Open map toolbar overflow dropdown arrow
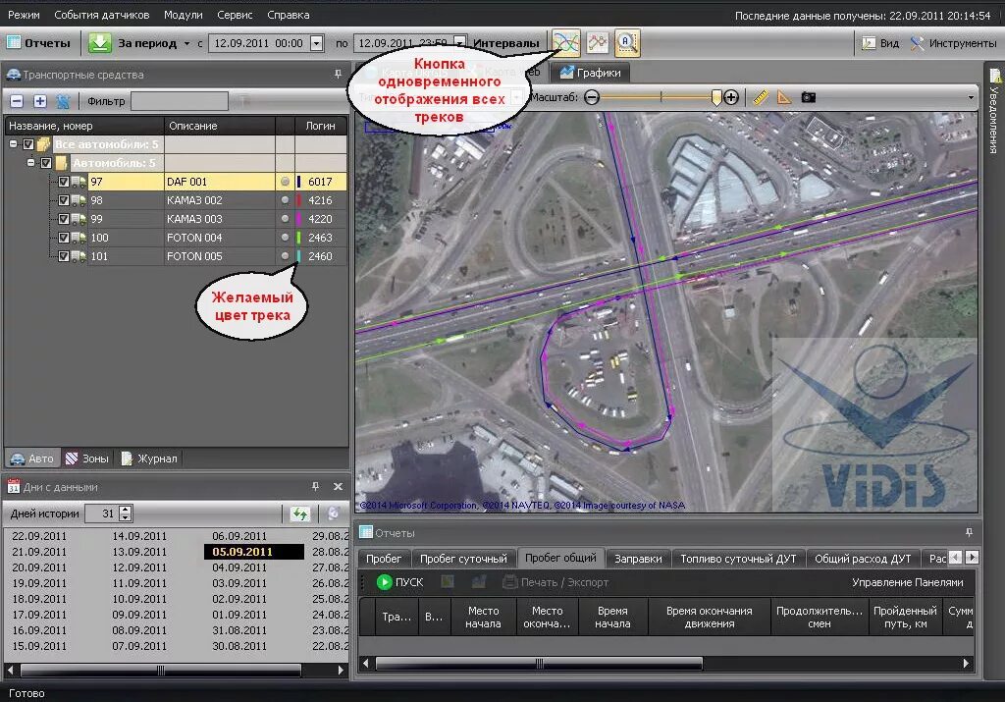The width and height of the screenshot is (1005, 702). pos(971,97)
